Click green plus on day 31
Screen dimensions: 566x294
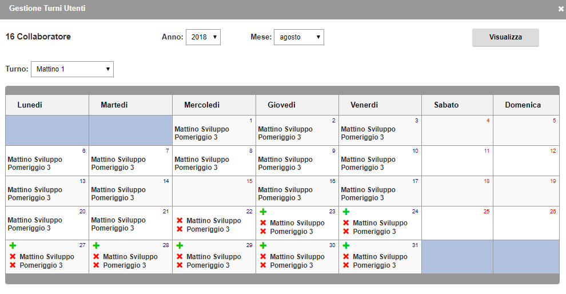point(346,245)
